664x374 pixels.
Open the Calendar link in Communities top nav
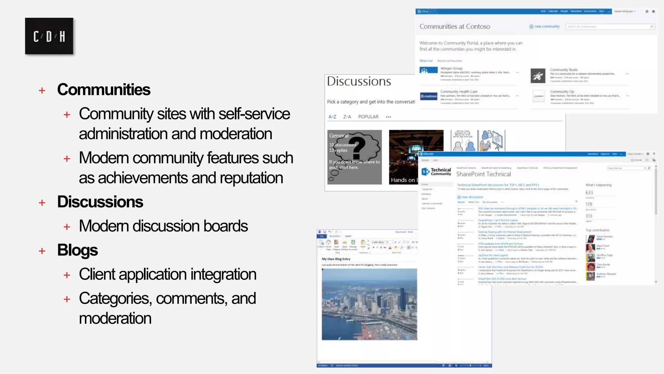(x=553, y=11)
